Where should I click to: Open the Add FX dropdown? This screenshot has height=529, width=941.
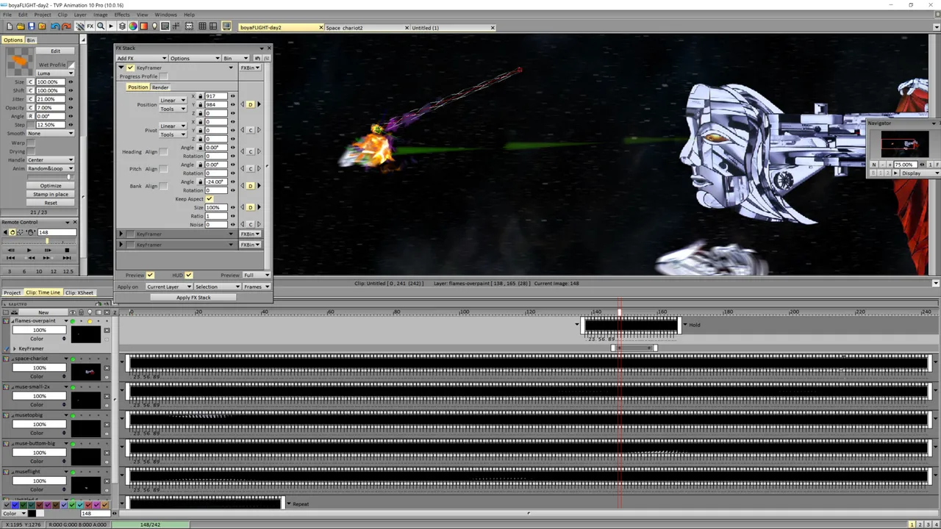tap(142, 58)
